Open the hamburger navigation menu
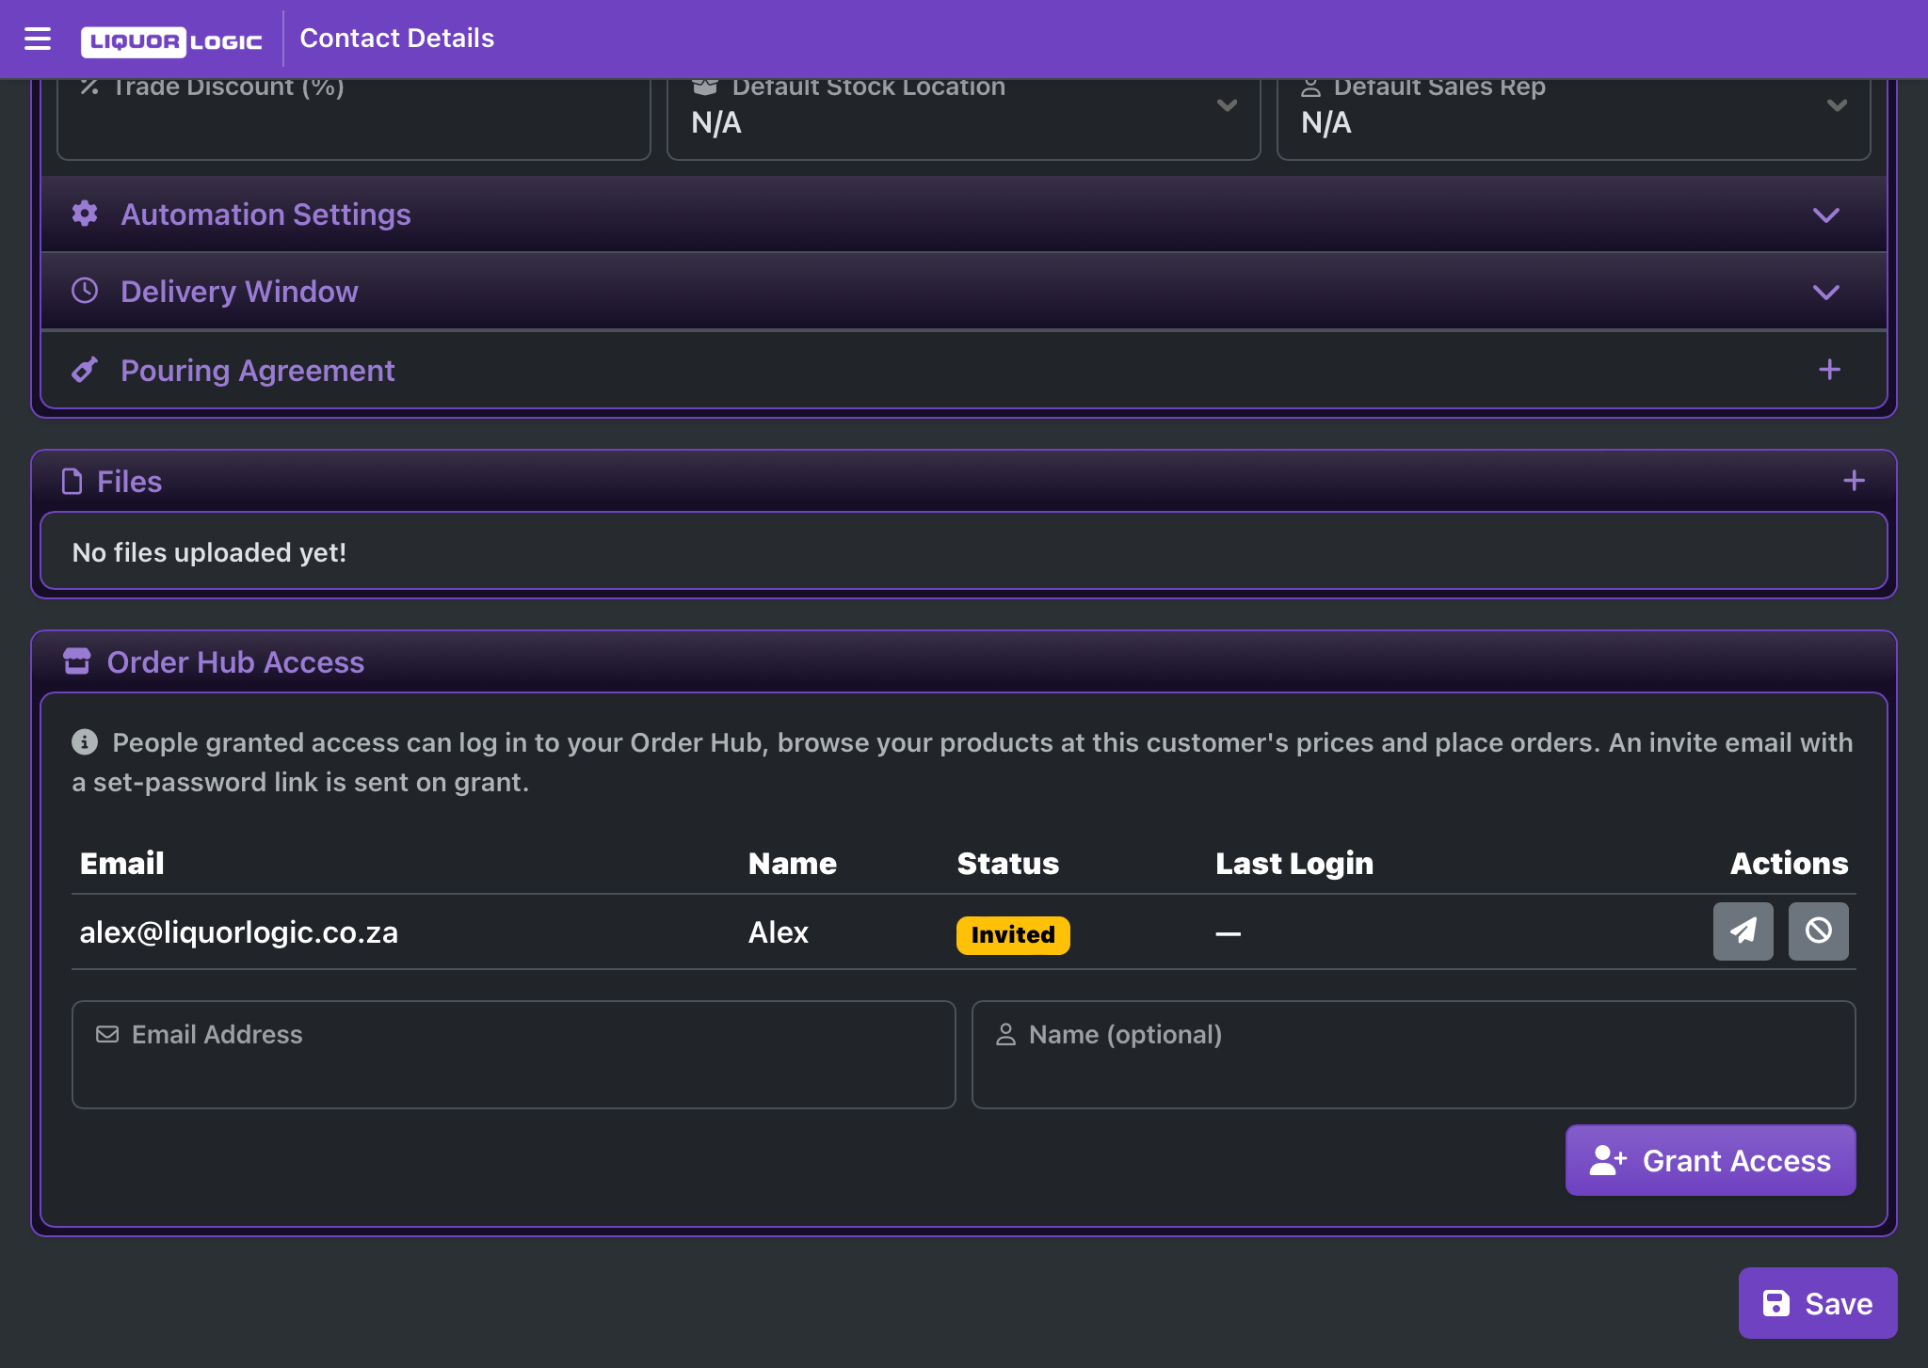 click(x=38, y=39)
